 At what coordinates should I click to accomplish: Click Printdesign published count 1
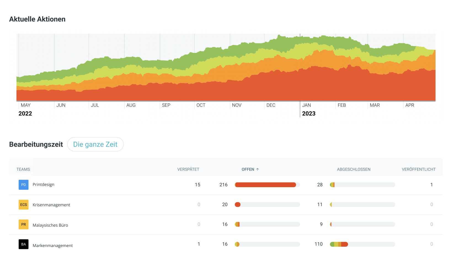432,185
